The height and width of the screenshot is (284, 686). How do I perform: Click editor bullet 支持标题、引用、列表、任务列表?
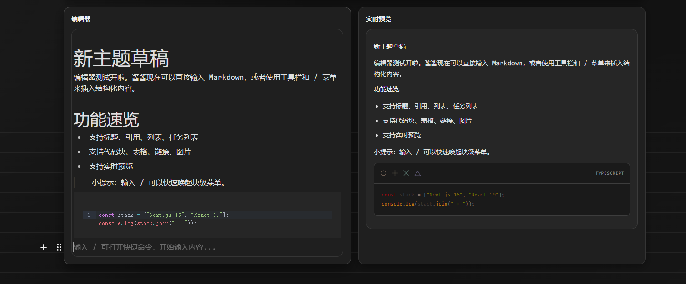[x=143, y=137]
